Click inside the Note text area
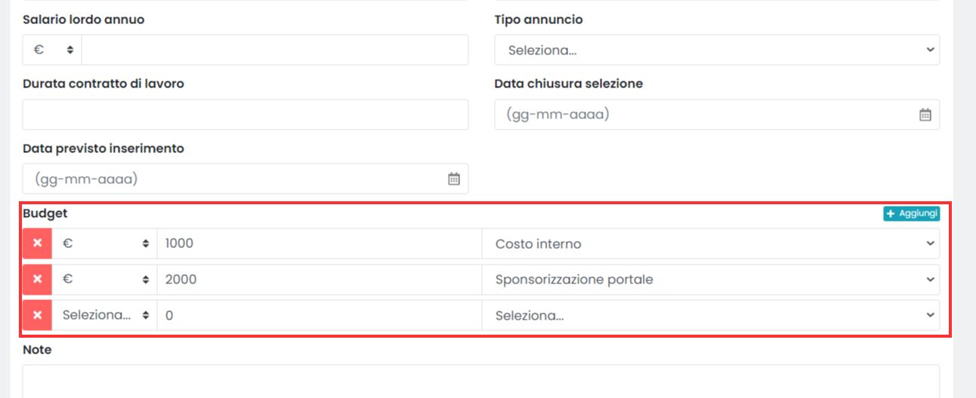976x398 pixels. (x=481, y=381)
